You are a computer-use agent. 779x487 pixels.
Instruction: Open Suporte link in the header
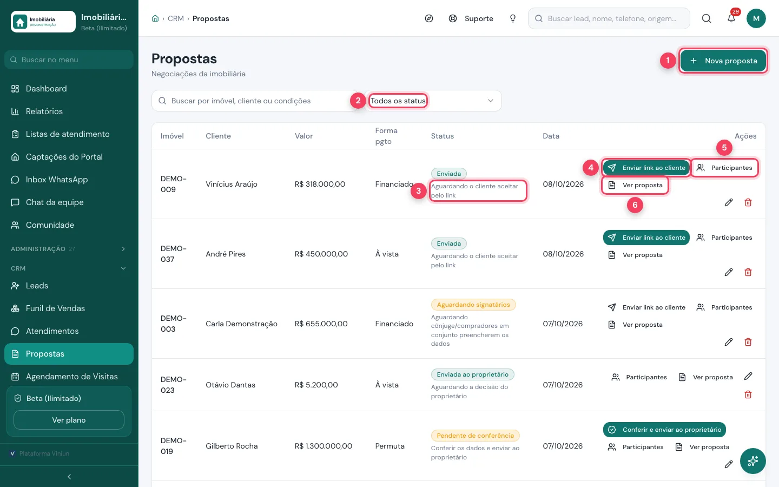coord(471,18)
